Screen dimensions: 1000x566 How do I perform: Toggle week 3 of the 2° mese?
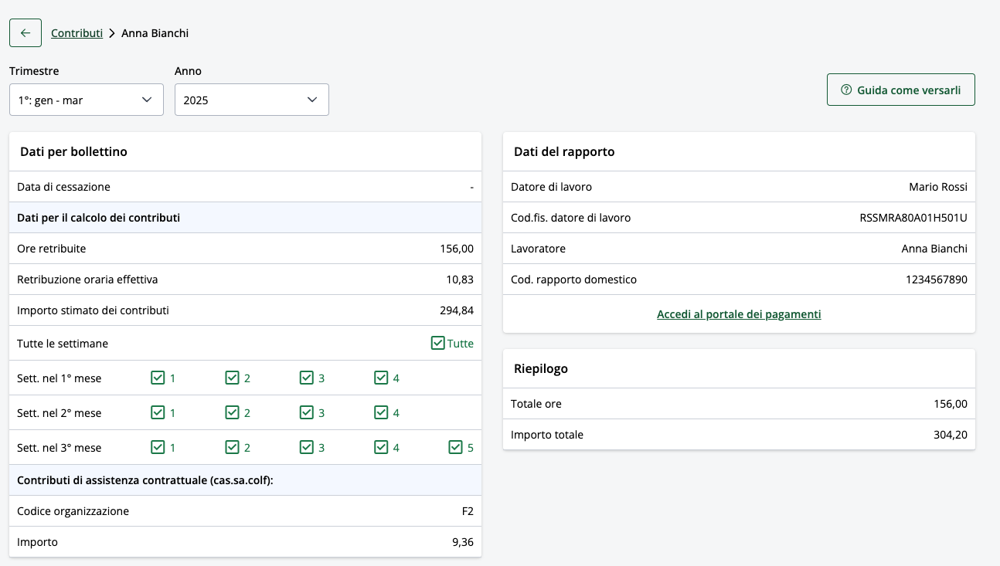point(307,412)
